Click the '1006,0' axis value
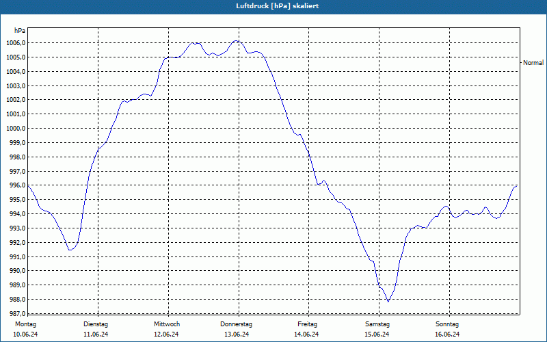547x342 pixels. (16, 43)
